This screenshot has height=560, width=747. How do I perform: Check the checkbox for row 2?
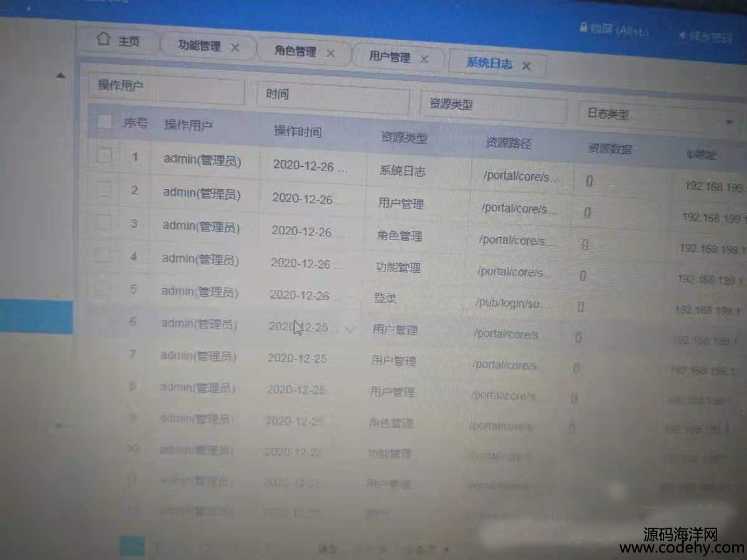[x=103, y=189]
